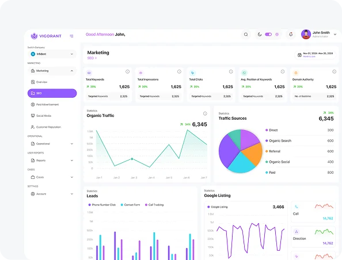Open the Call stat card

point(313,212)
